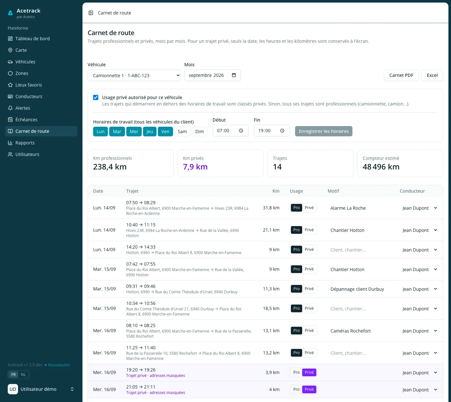Open driver dropdown for 07:50 → 08:29 trip
The width and height of the screenshot is (451, 402).
[420, 208]
